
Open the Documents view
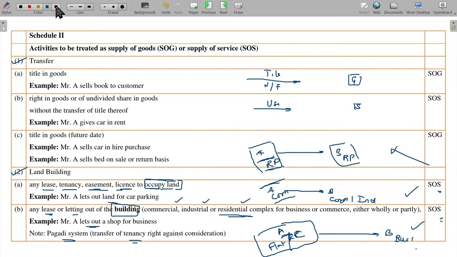coord(393,8)
